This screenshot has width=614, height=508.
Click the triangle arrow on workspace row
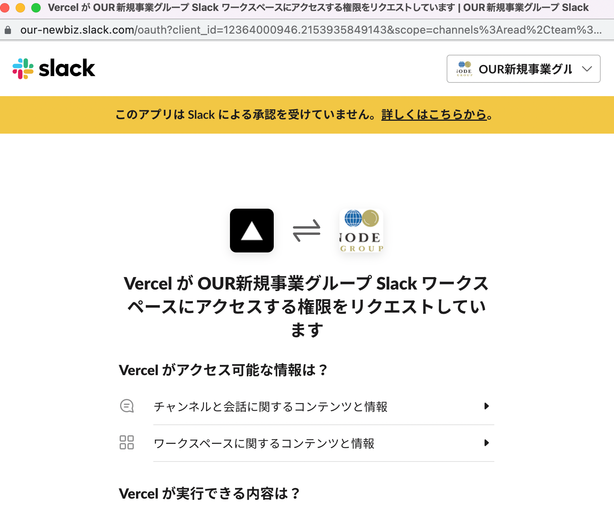(487, 443)
